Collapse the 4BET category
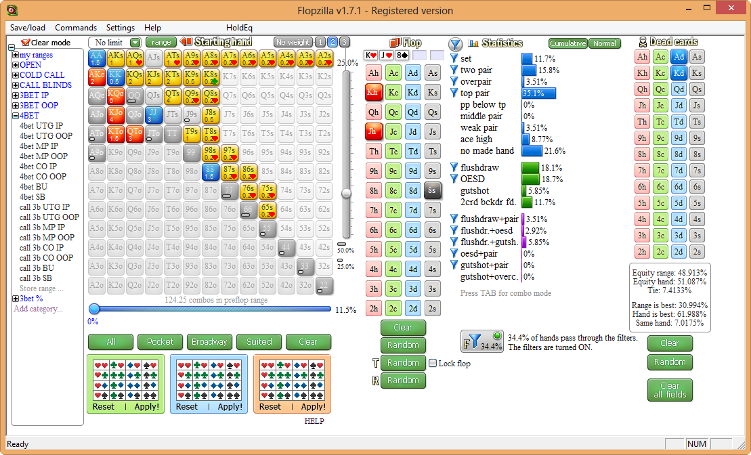 [x=16, y=116]
